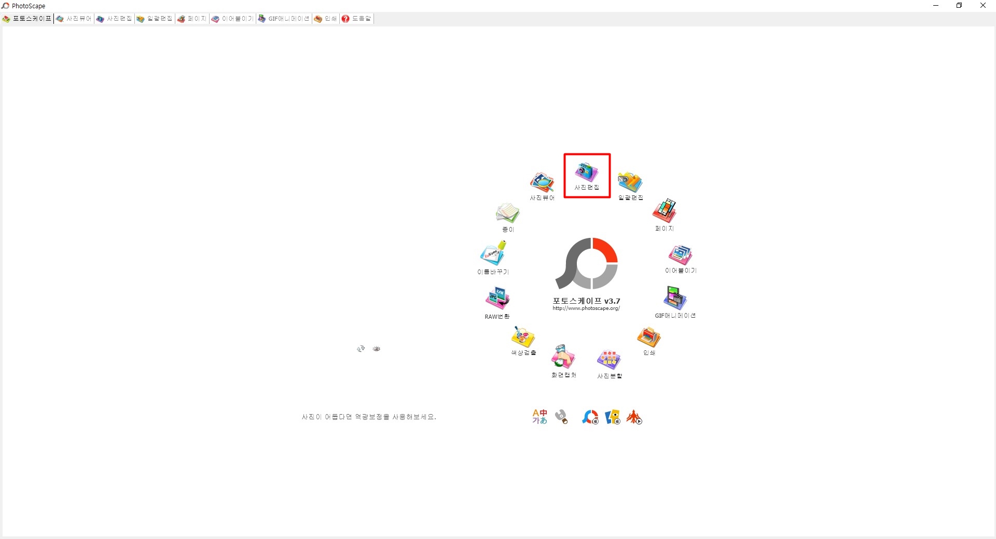Open the 종이 paper print icon
Image resolution: width=996 pixels, height=539 pixels.
pyautogui.click(x=508, y=218)
